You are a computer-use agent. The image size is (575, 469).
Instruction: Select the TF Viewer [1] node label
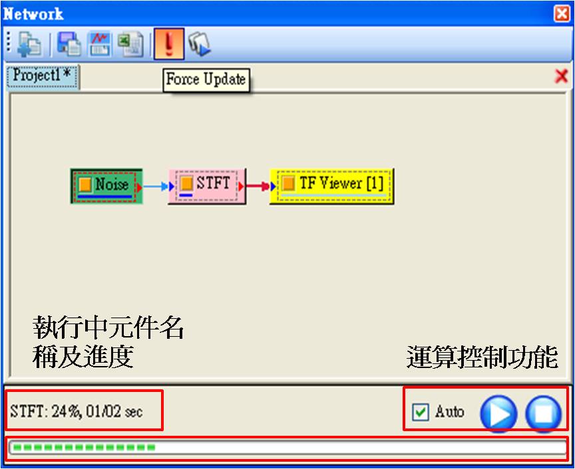[x=341, y=183]
